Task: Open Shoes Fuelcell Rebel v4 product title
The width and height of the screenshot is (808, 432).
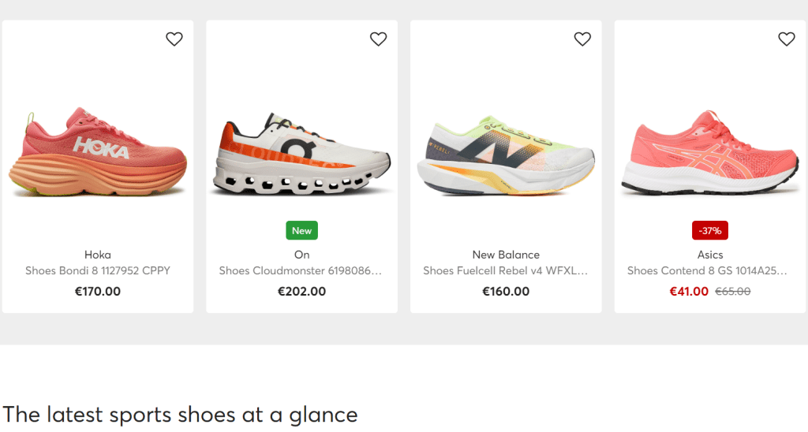Action: 506,270
